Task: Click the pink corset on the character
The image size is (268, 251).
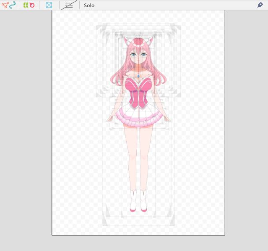Action: (x=138, y=93)
